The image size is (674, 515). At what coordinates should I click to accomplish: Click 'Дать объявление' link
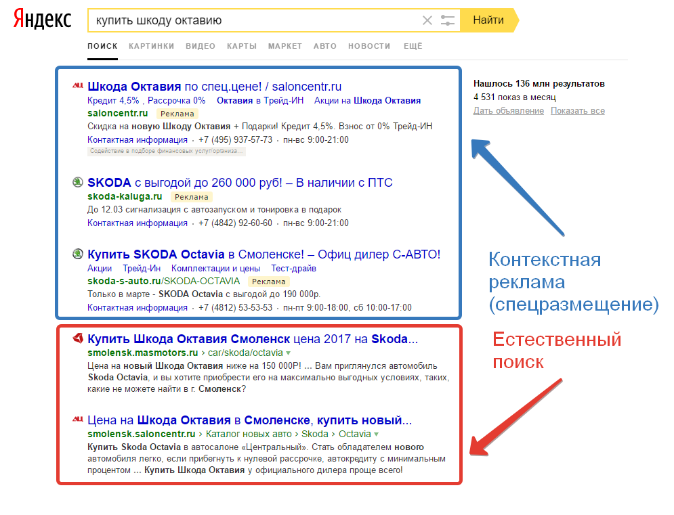point(509,111)
